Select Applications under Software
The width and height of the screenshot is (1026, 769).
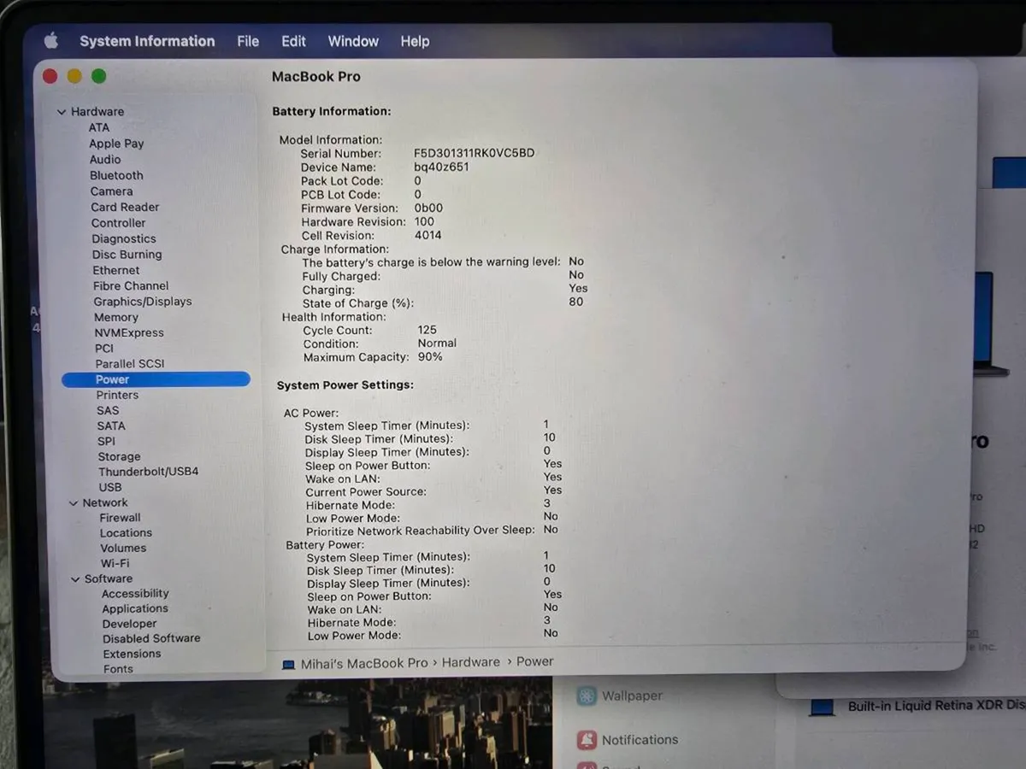(x=135, y=609)
